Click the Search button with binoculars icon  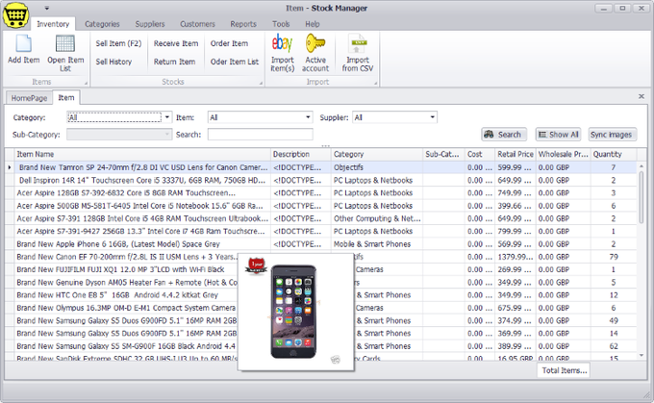[503, 135]
